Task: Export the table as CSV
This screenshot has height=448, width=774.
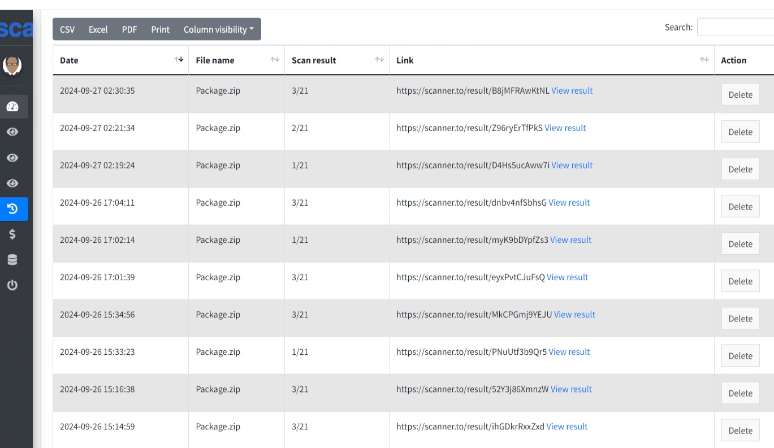Action: (67, 29)
